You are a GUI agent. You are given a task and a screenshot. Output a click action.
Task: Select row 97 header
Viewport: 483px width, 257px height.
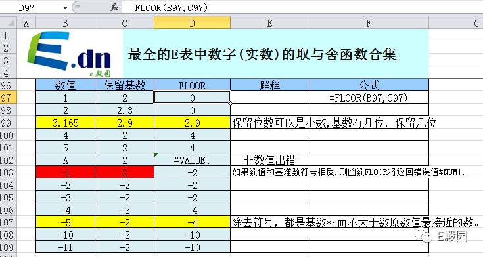click(8, 98)
